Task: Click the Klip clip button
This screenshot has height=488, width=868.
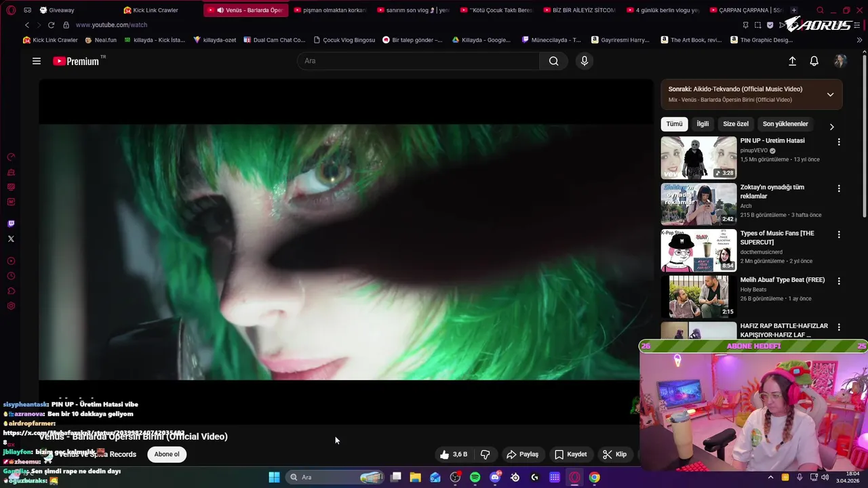Action: (x=615, y=454)
